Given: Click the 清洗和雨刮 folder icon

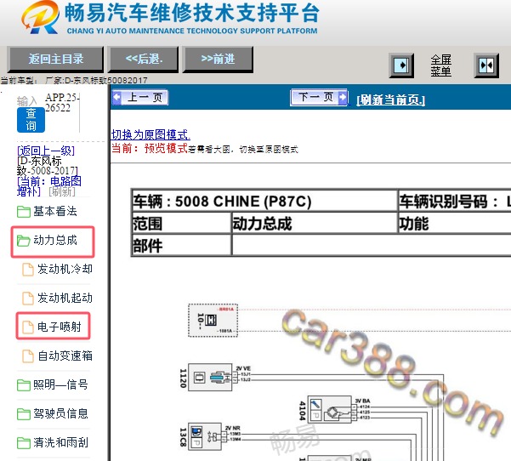Looking at the screenshot, I should (24, 443).
